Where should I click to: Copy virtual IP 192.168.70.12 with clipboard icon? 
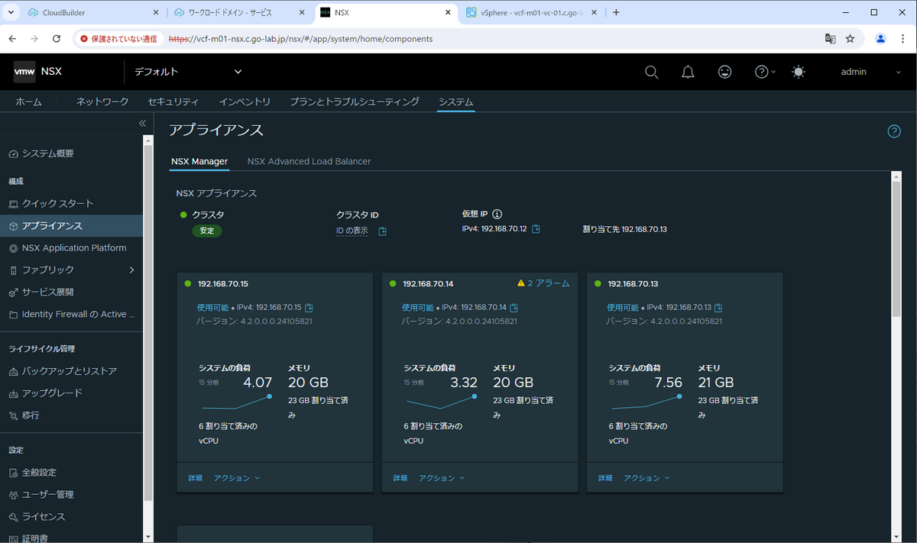pos(536,229)
